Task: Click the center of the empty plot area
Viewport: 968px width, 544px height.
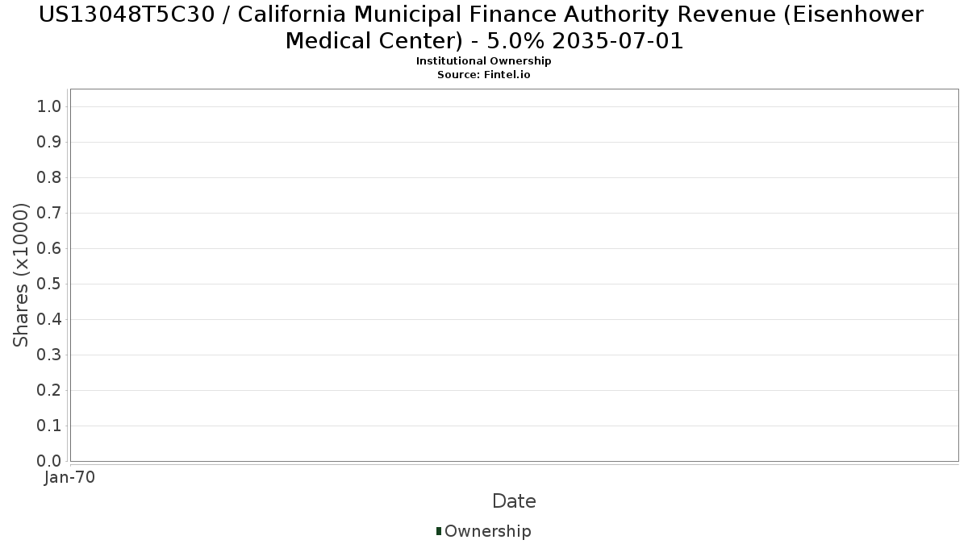Action: [x=514, y=275]
